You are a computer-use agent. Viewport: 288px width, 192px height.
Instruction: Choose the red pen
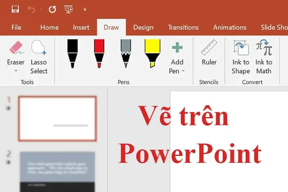99,54
